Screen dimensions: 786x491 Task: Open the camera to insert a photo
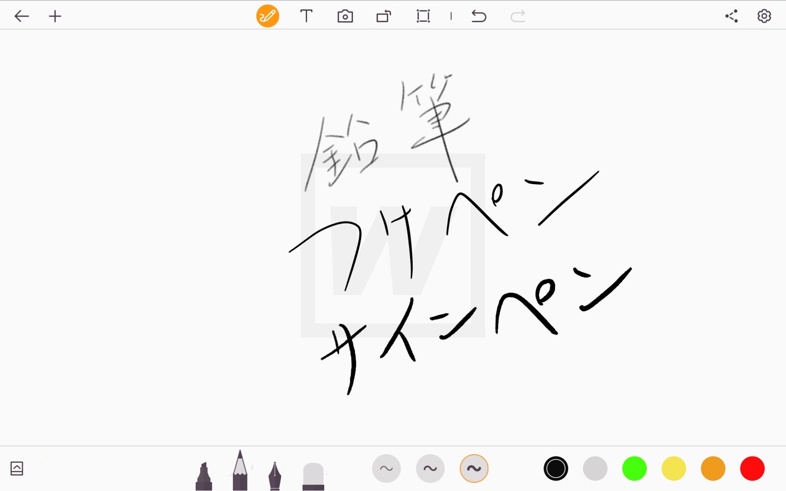tap(345, 17)
